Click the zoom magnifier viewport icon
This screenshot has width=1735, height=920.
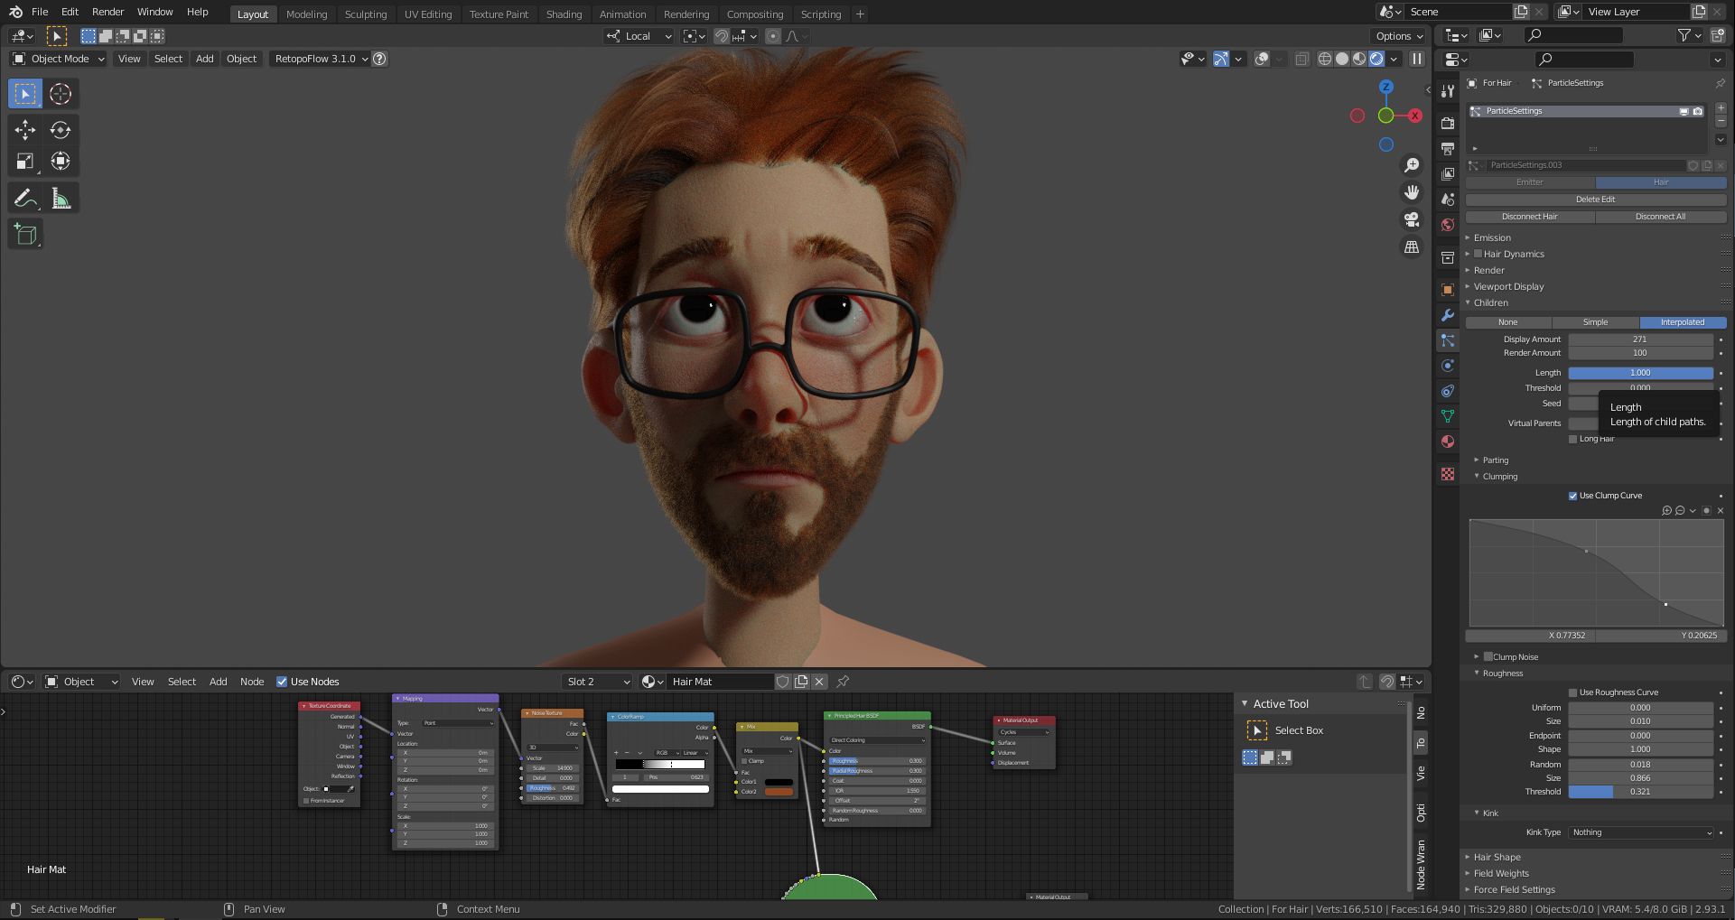(x=1412, y=165)
